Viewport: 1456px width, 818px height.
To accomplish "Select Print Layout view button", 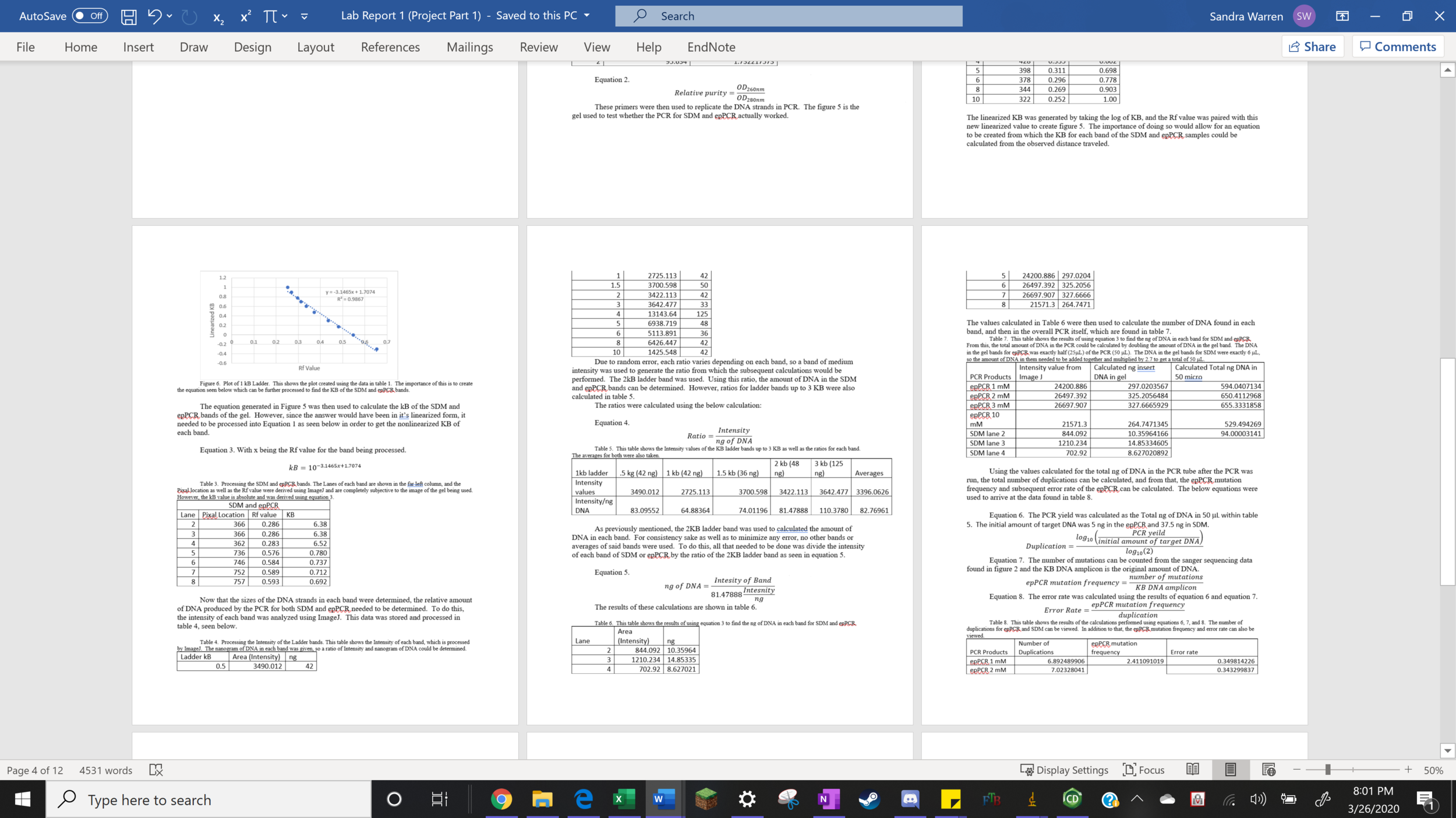I will pyautogui.click(x=1230, y=770).
